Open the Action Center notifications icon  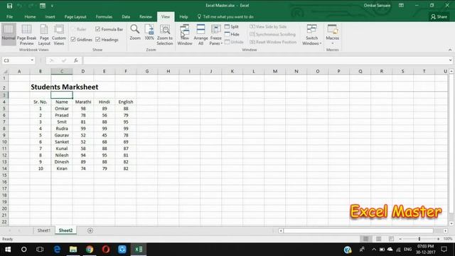click(x=444, y=250)
